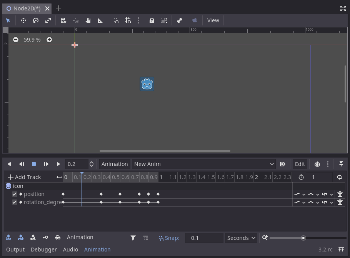Click the list-select tool icon

click(63, 20)
